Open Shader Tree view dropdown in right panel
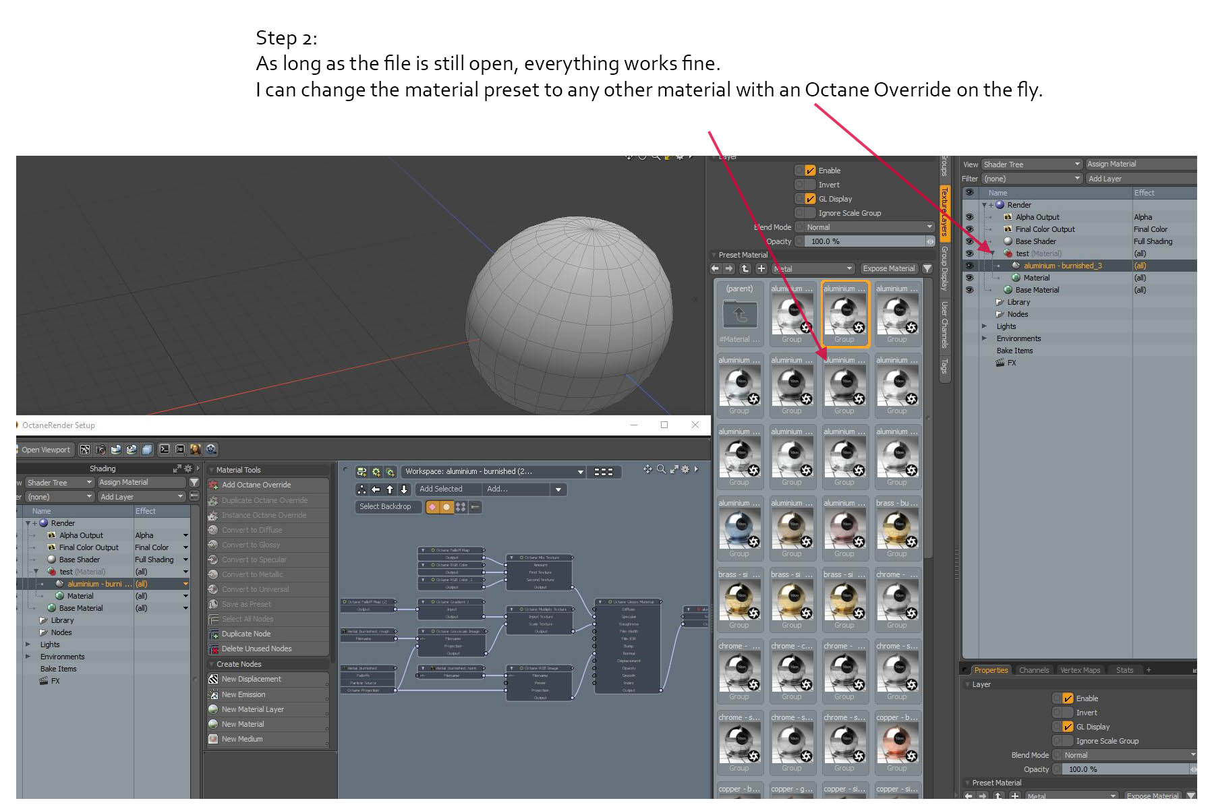The width and height of the screenshot is (1214, 809). [x=1031, y=164]
